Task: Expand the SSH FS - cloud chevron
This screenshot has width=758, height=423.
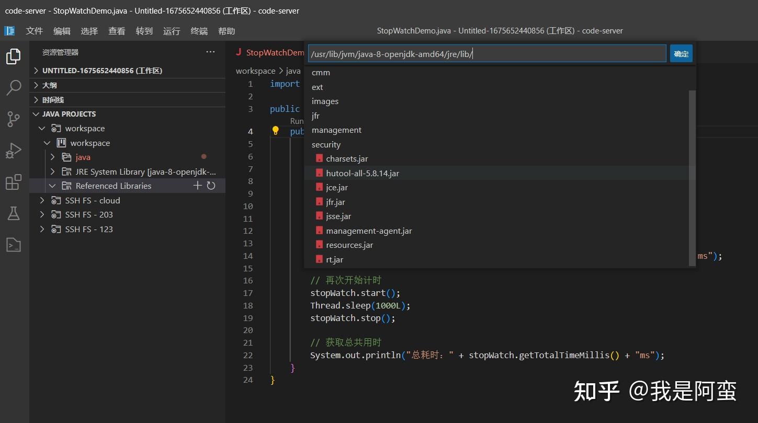Action: click(x=42, y=200)
